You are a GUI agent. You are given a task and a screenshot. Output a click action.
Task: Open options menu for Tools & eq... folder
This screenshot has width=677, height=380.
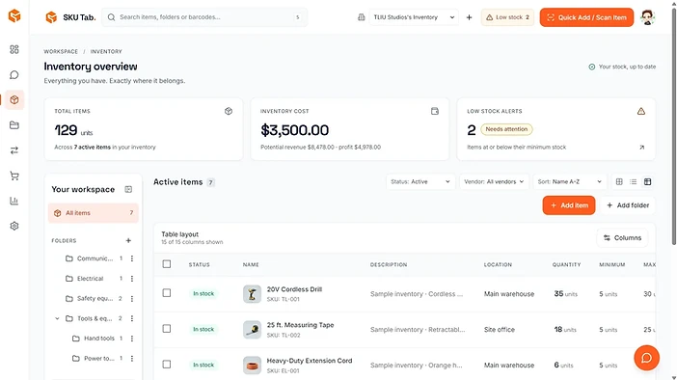point(132,318)
